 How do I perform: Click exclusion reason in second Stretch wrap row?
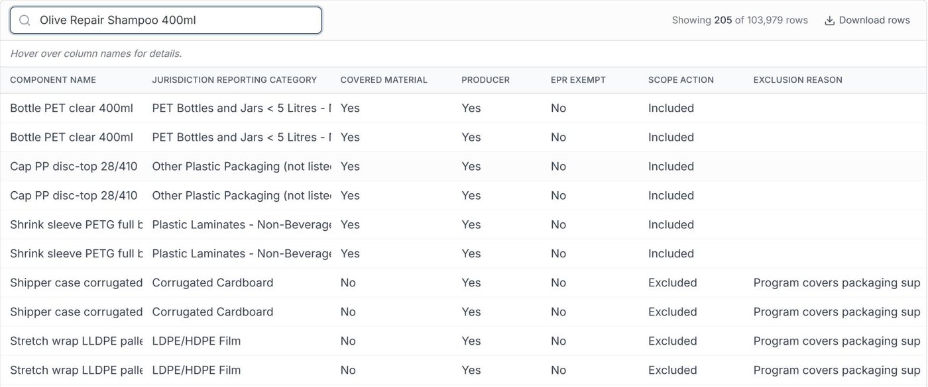[837, 370]
